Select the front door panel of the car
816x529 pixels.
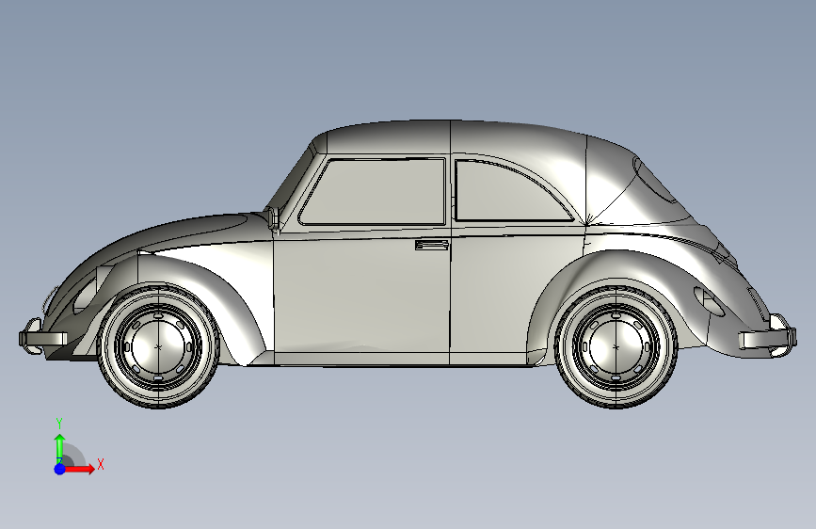361,295
